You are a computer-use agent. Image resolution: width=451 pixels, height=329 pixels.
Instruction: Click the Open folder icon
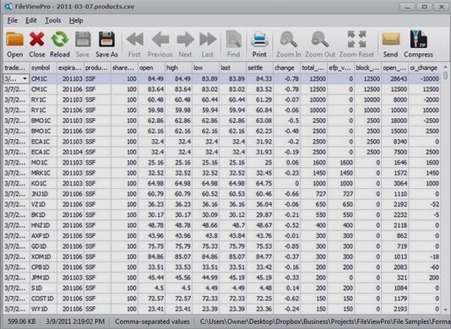(x=14, y=40)
